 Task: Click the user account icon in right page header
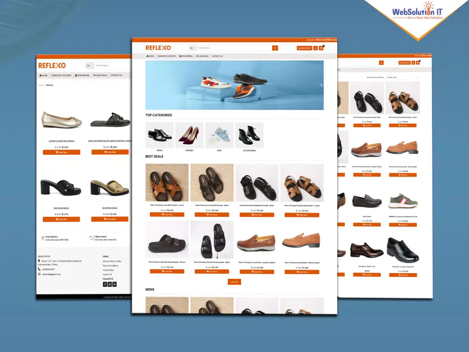[x=413, y=62]
